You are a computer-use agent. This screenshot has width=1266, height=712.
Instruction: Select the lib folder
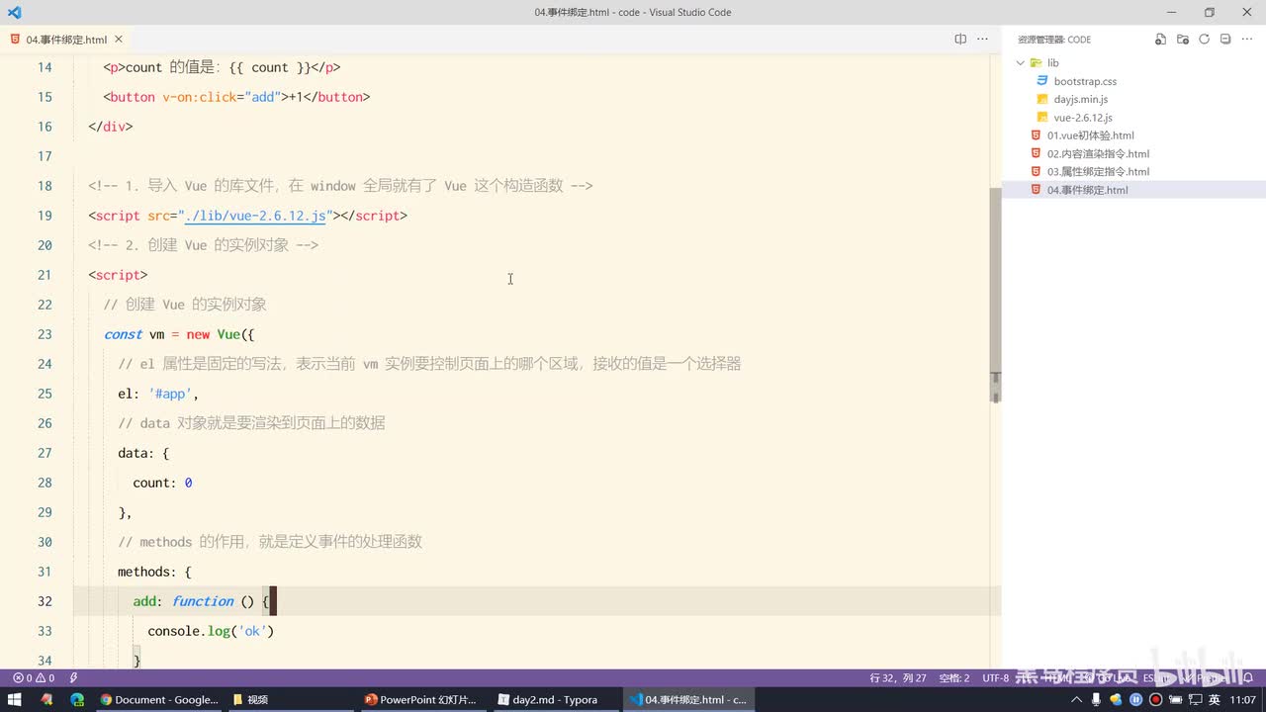click(x=1133, y=63)
